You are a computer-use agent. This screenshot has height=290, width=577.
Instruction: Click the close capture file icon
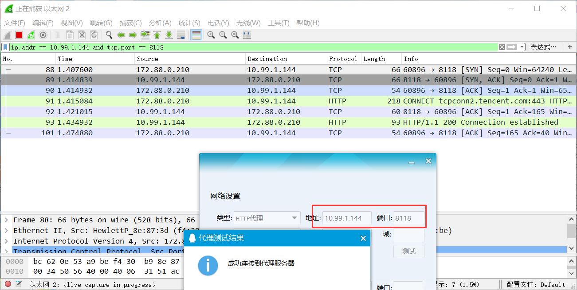(x=82, y=35)
